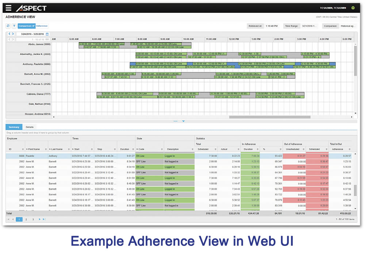The width and height of the screenshot is (365, 255).
Task: Open the hamburger main menu
Action: click(x=8, y=8)
